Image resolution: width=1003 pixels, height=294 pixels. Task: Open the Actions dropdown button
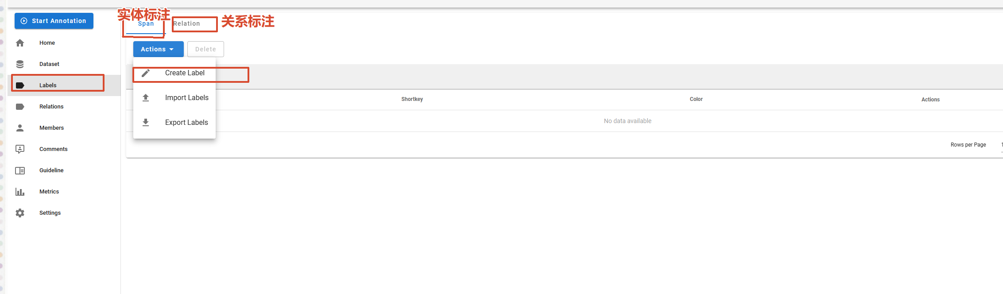158,49
